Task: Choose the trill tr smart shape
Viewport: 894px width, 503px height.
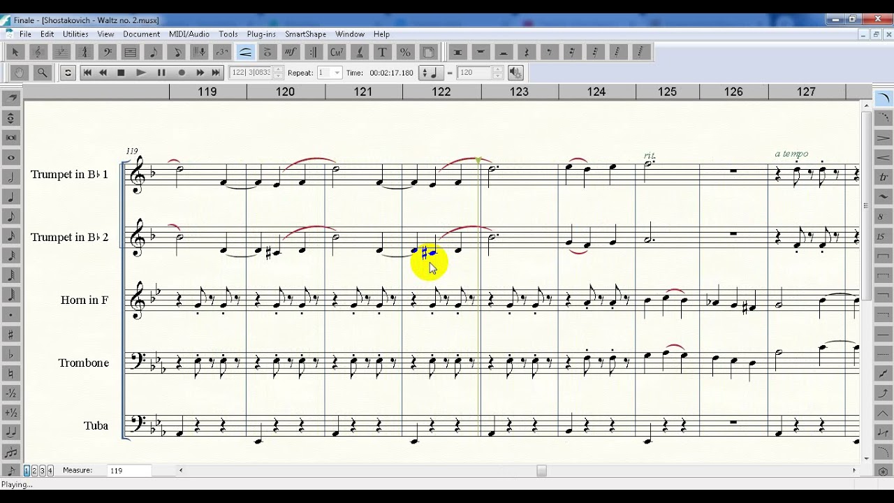Action: (x=884, y=177)
